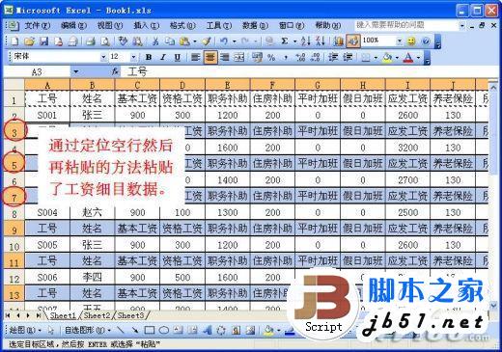Open Print Preview from the toolbar
Viewport: 502px width, 352px height.
click(x=105, y=41)
